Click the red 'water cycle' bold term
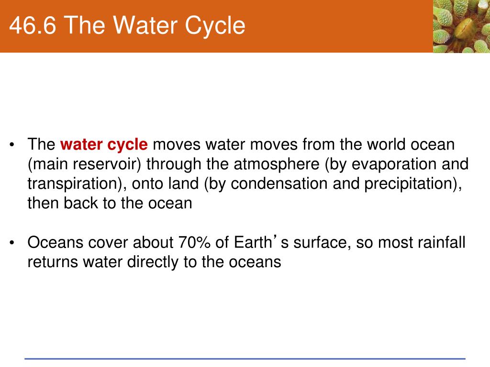This screenshot has height=367, width=490. click(x=104, y=144)
